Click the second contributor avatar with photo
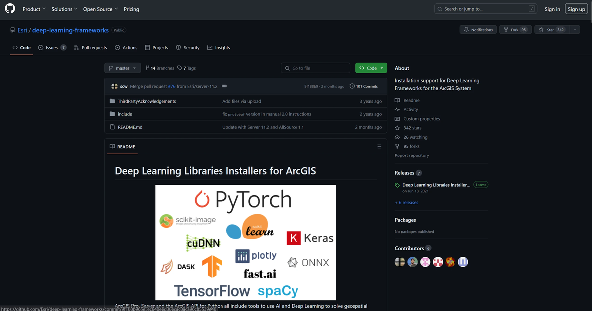This screenshot has width=592, height=311. pyautogui.click(x=412, y=262)
